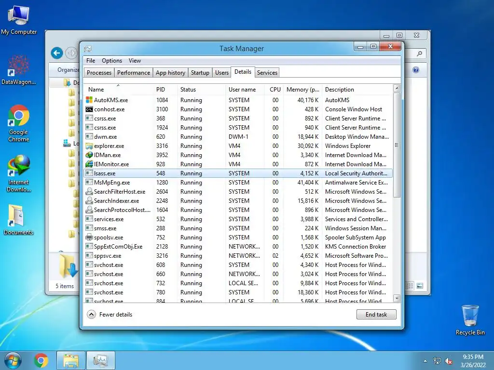This screenshot has height=370, width=494.
Task: Select the Internet Download Manager desktop shortcut
Action: tap(19, 173)
